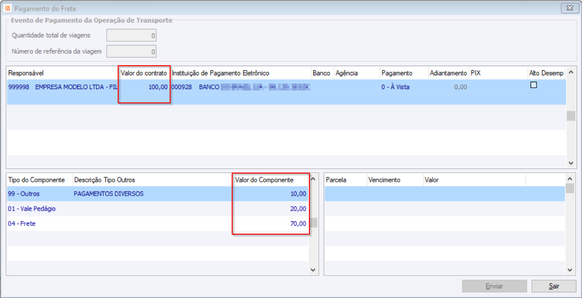582x298 pixels.
Task: Click the components grid scrollbar thumb
Action: tap(313, 223)
